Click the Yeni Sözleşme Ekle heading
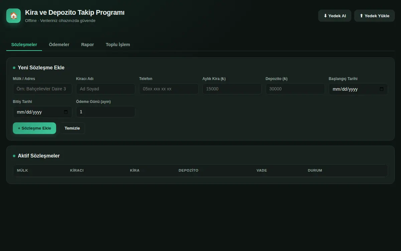Screen dimensions: 401x251 41,68
